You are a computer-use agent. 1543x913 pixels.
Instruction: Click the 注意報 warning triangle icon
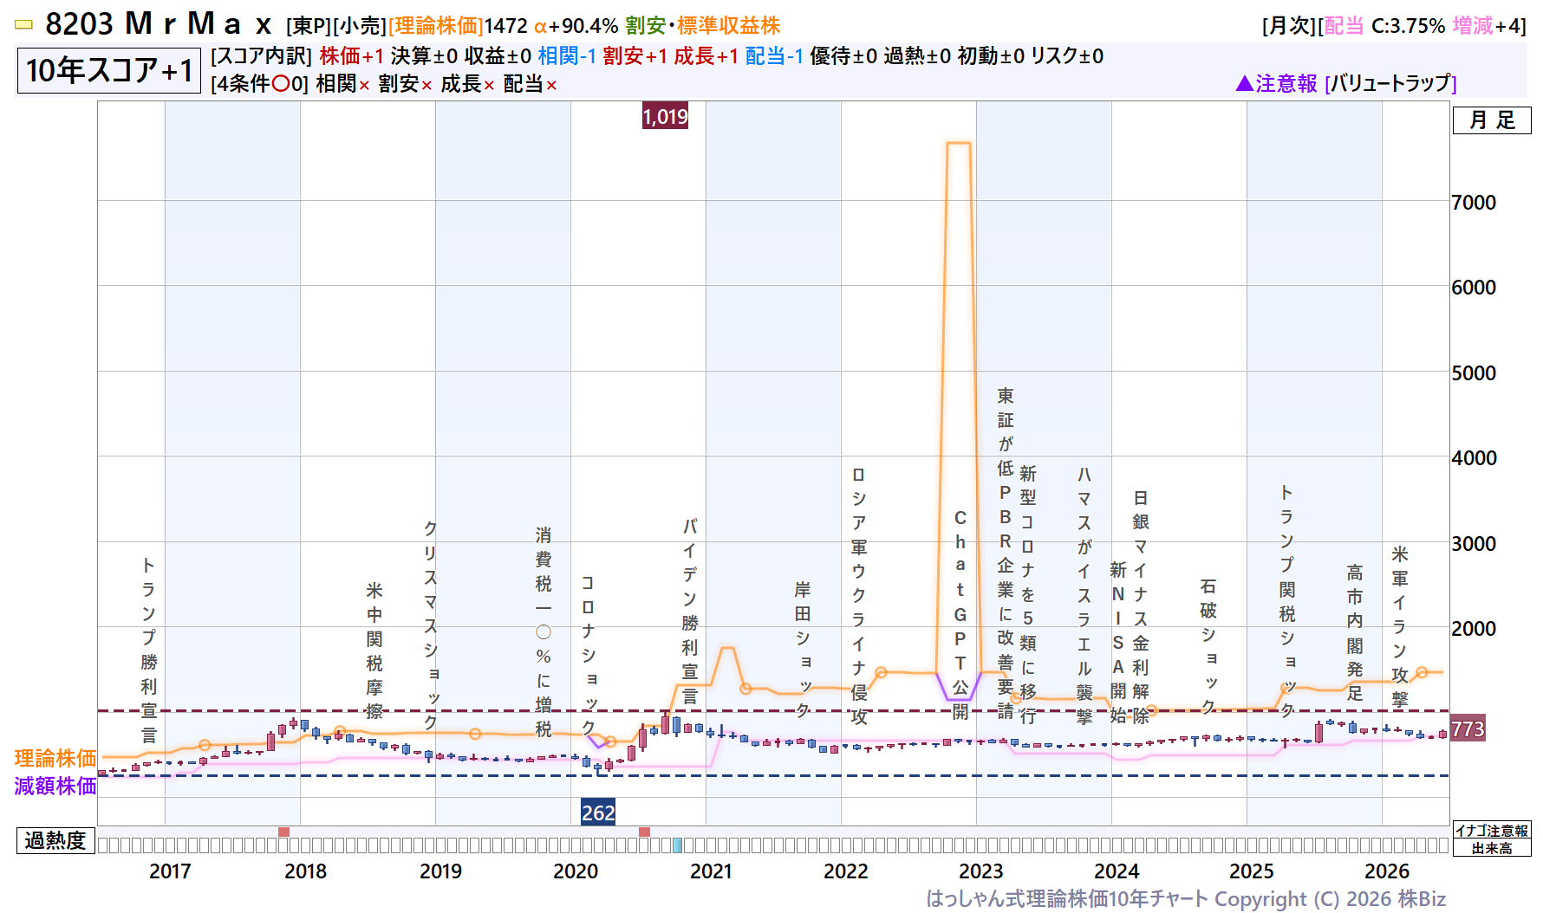1244,83
